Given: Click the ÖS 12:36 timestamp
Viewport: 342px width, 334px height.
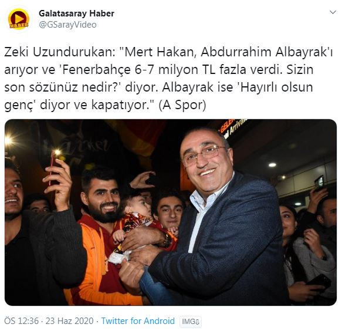Looking at the screenshot, I should (x=21, y=321).
